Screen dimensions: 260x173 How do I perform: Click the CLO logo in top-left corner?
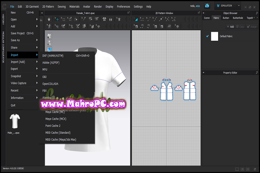4,6
